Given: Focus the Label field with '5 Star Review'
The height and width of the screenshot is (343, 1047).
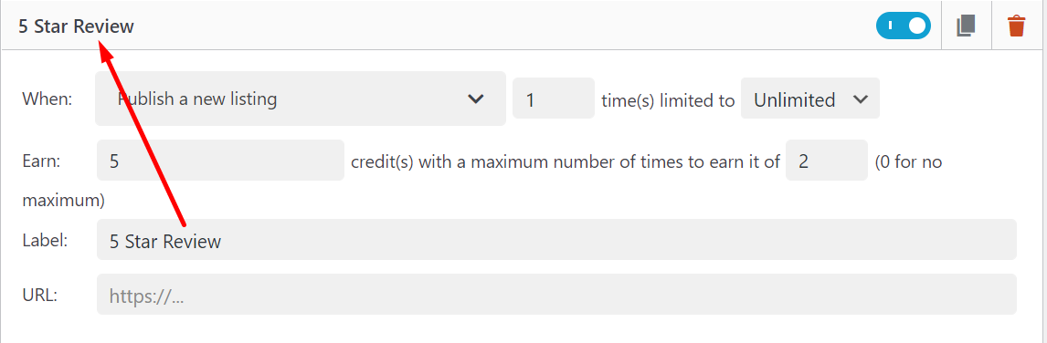Looking at the screenshot, I should click(556, 240).
